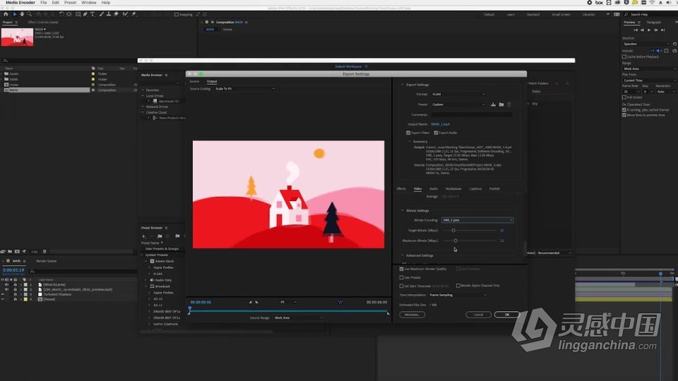Toggle Use Maximum Render Quality checkbox

(x=401, y=269)
